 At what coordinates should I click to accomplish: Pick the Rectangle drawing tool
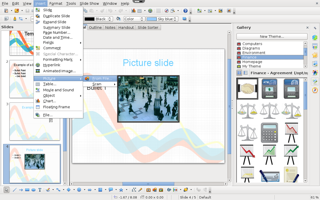pos(27,190)
